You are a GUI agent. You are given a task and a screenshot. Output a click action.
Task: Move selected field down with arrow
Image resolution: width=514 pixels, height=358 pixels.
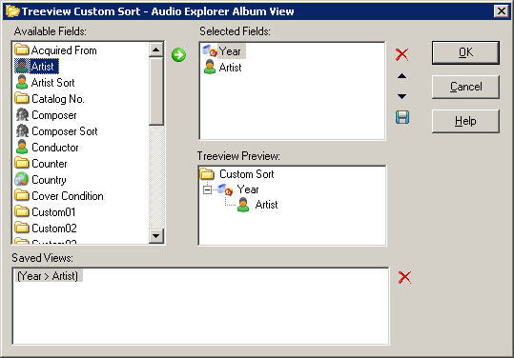pos(401,96)
